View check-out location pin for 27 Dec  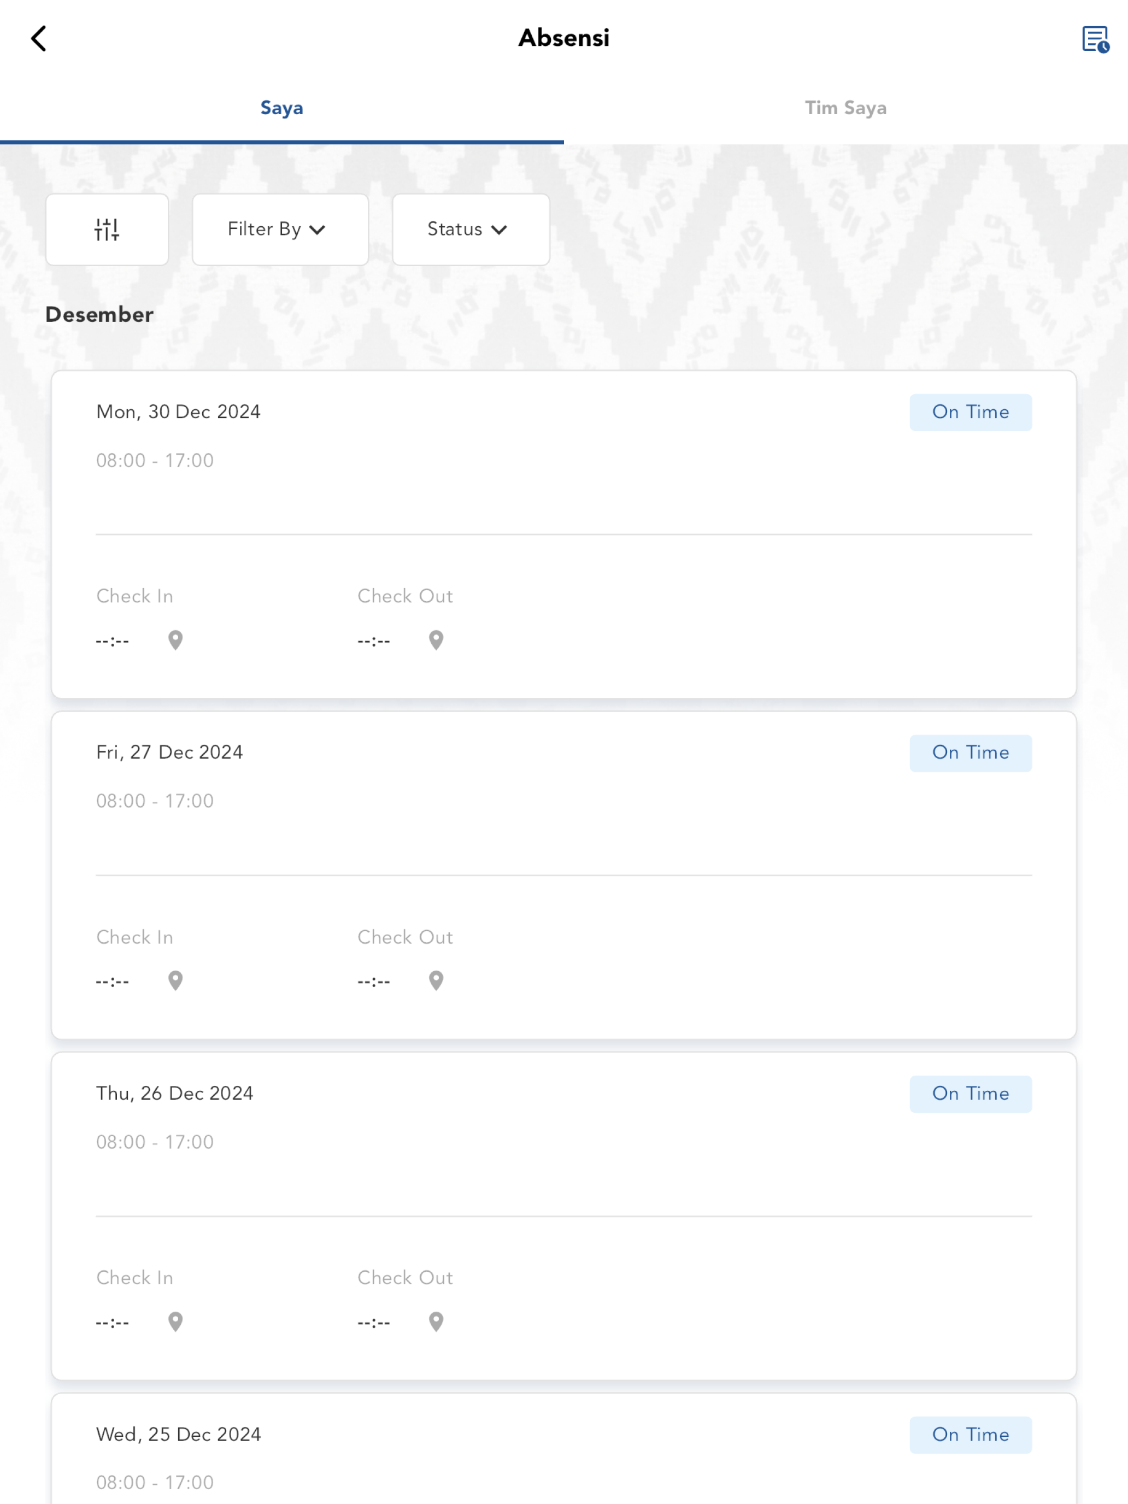[437, 980]
